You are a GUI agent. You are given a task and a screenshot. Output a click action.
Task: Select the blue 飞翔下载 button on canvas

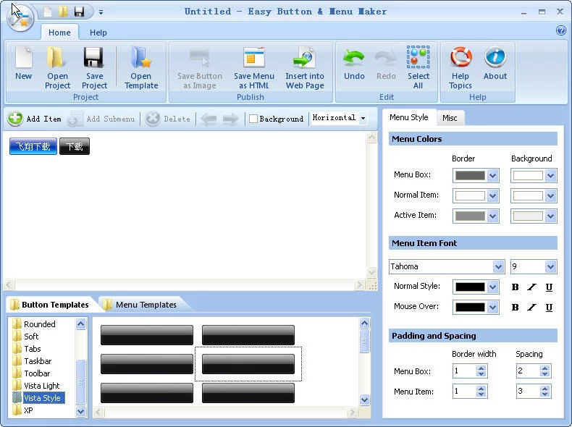coord(33,146)
